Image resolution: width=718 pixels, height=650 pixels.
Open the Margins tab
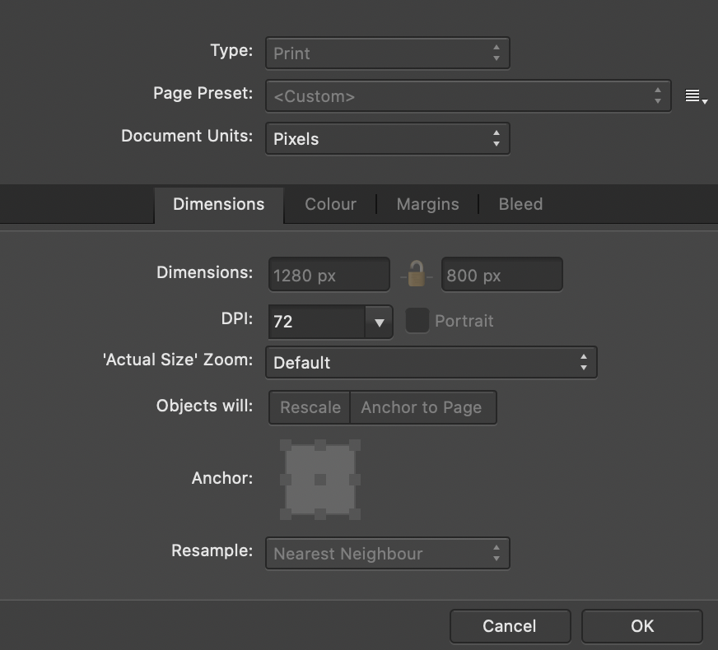[427, 205]
